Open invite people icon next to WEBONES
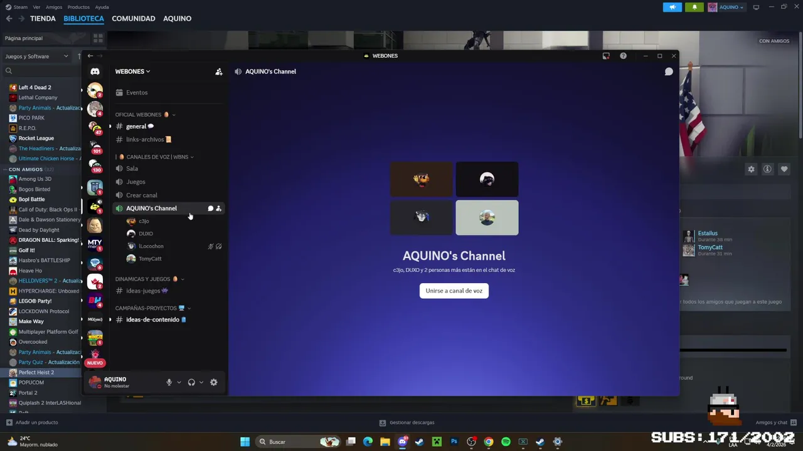Screen dimensions: 803x451 pyautogui.click(x=219, y=71)
